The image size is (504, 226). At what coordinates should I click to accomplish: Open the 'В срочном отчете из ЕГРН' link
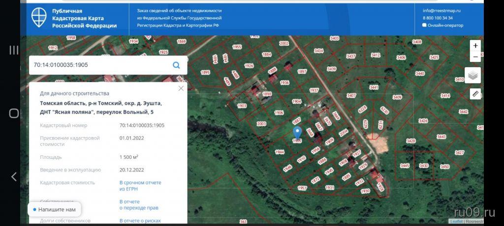pyautogui.click(x=140, y=185)
